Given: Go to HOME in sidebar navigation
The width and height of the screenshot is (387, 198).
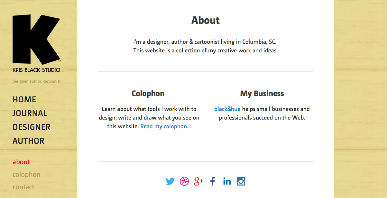Looking at the screenshot, I should point(24,99).
